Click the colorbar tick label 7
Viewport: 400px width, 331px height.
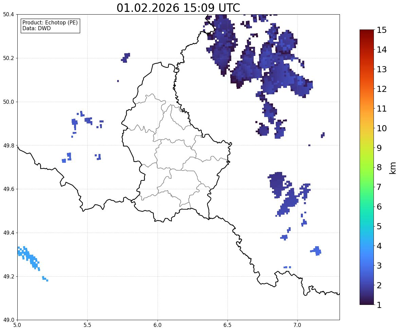coord(379,187)
